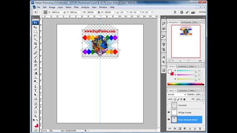
Task: Create a new layer icon
Action: point(195,129)
